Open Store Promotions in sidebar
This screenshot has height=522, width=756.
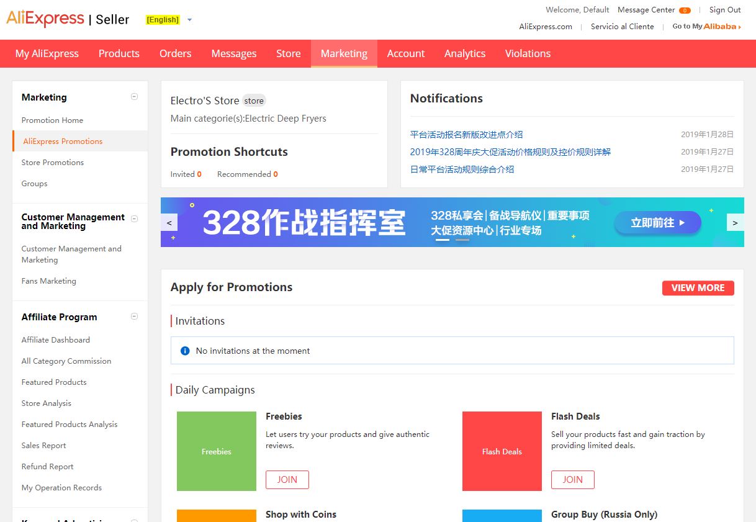[53, 163]
